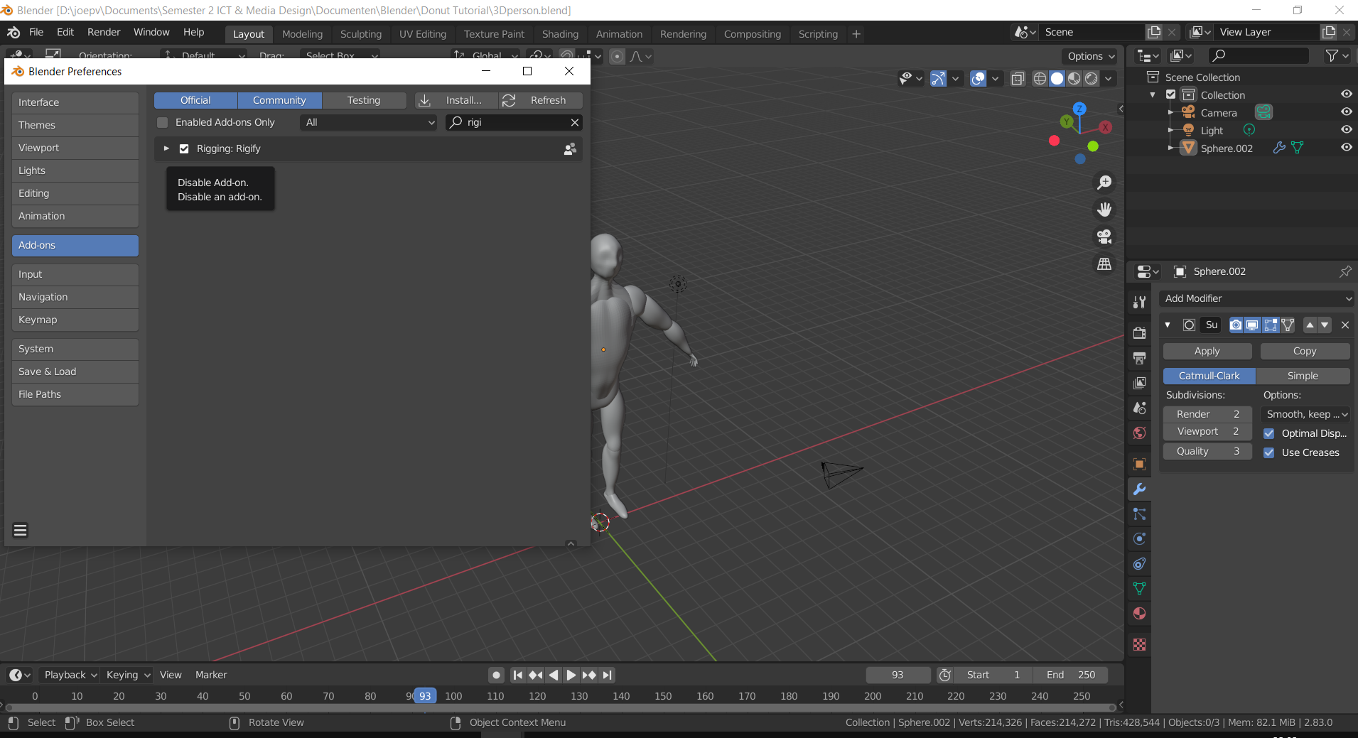This screenshot has width=1358, height=738.
Task: Switch subdivision type to Simple
Action: [1303, 376]
